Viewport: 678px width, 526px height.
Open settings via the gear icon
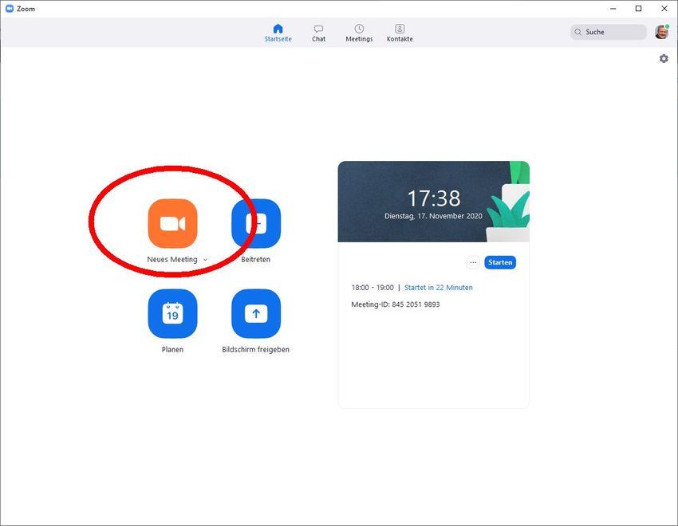click(x=664, y=58)
